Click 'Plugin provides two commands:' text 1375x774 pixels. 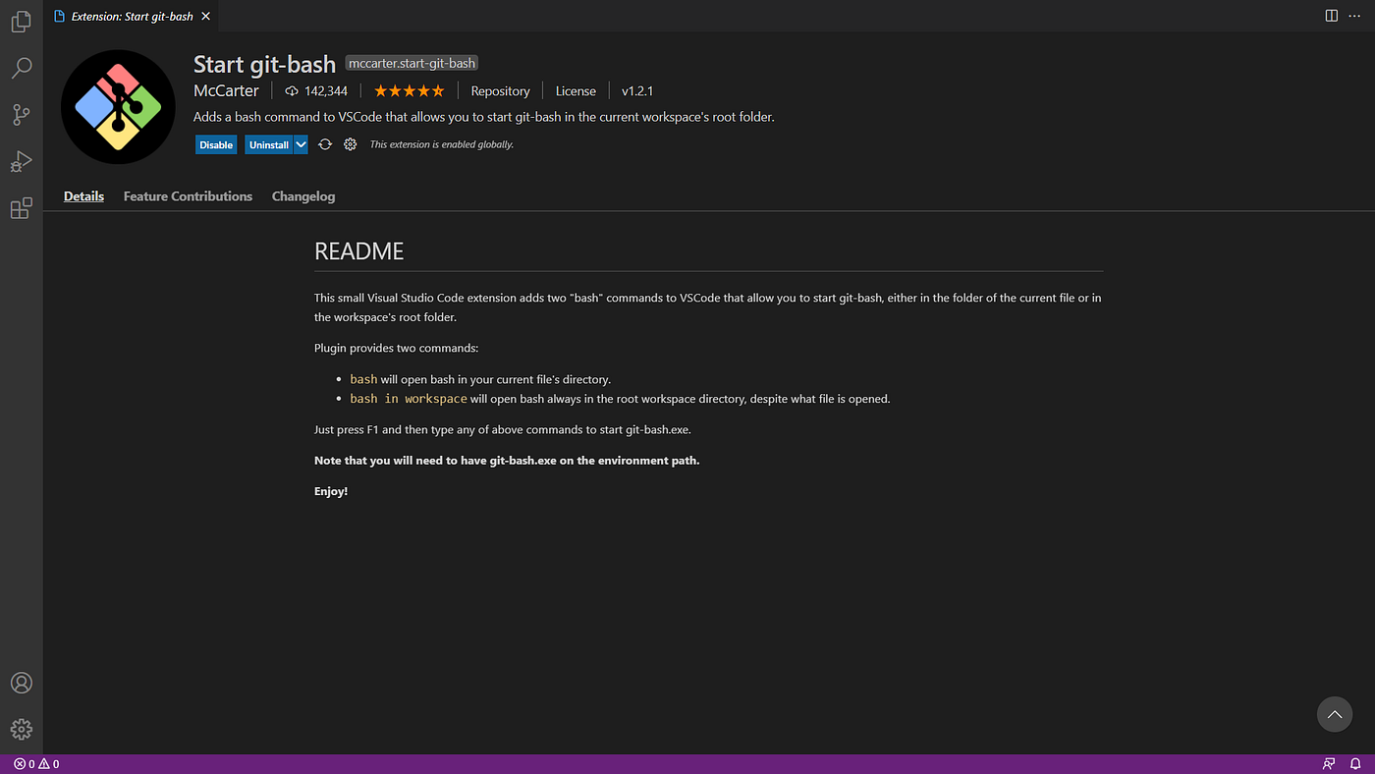(x=396, y=348)
